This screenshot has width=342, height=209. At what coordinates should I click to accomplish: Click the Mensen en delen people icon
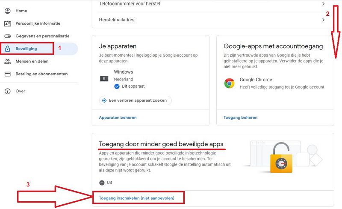(8, 61)
